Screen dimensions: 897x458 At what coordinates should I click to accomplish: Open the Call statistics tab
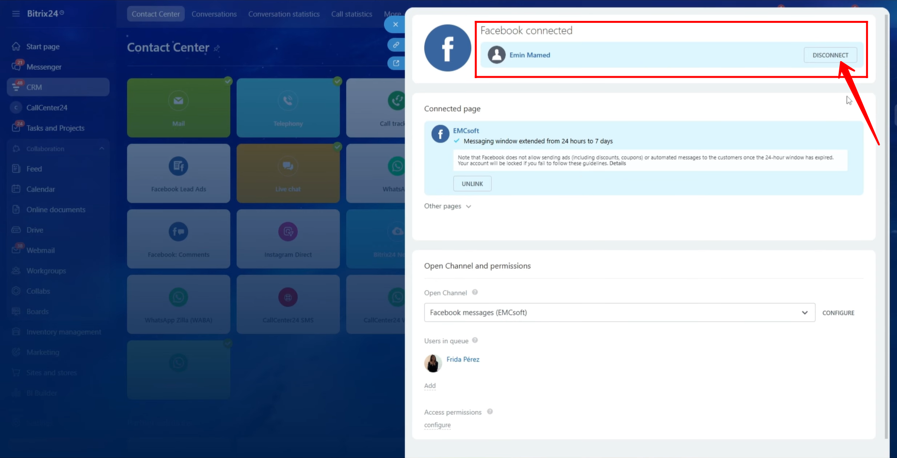pyautogui.click(x=352, y=14)
